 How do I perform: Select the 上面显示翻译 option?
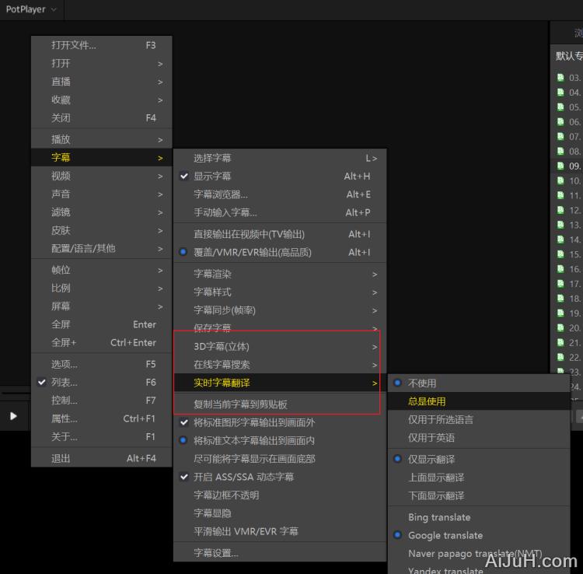(436, 478)
